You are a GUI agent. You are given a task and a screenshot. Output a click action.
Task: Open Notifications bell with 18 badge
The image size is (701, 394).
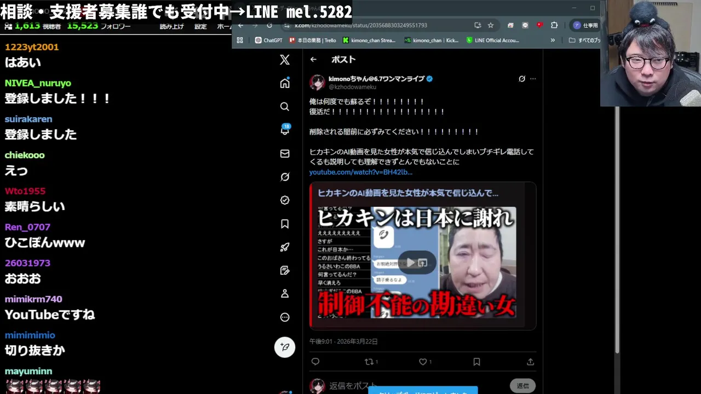[285, 130]
